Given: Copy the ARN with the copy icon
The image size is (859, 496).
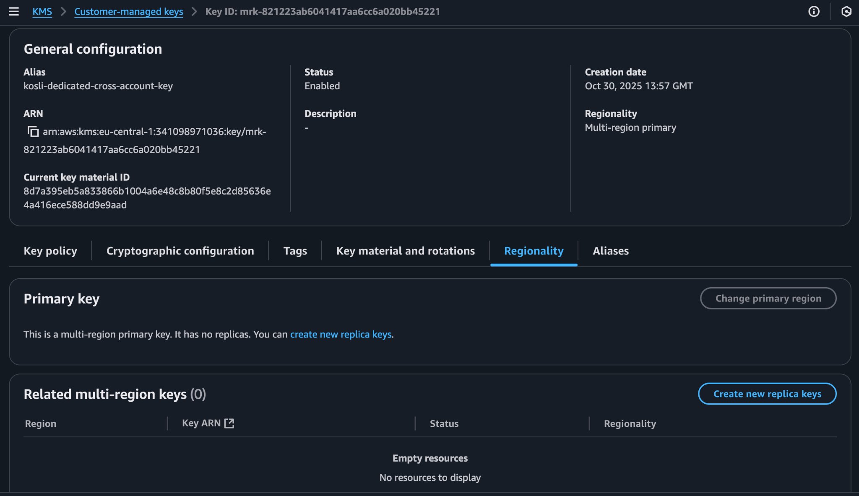Looking at the screenshot, I should (x=33, y=132).
